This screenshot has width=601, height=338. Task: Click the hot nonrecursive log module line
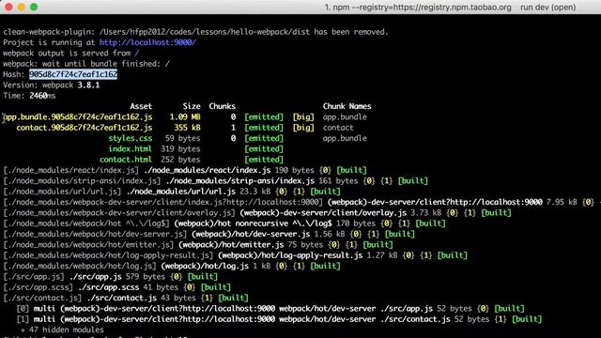(x=224, y=223)
